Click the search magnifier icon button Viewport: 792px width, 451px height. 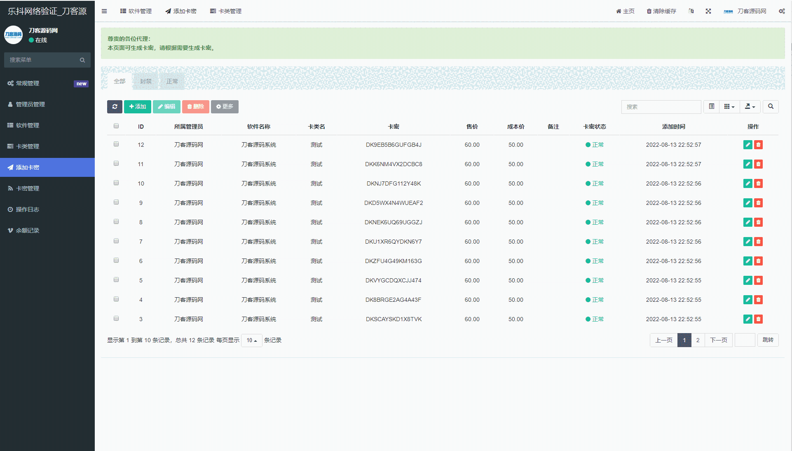coord(770,107)
